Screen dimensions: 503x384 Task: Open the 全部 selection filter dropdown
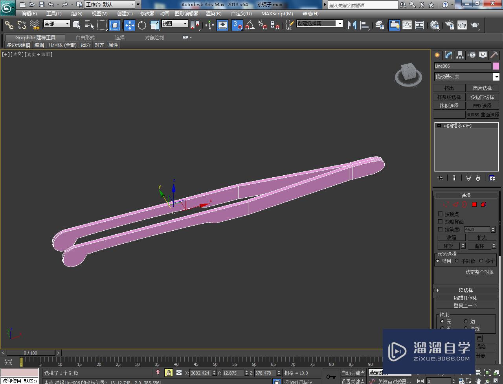(x=57, y=24)
